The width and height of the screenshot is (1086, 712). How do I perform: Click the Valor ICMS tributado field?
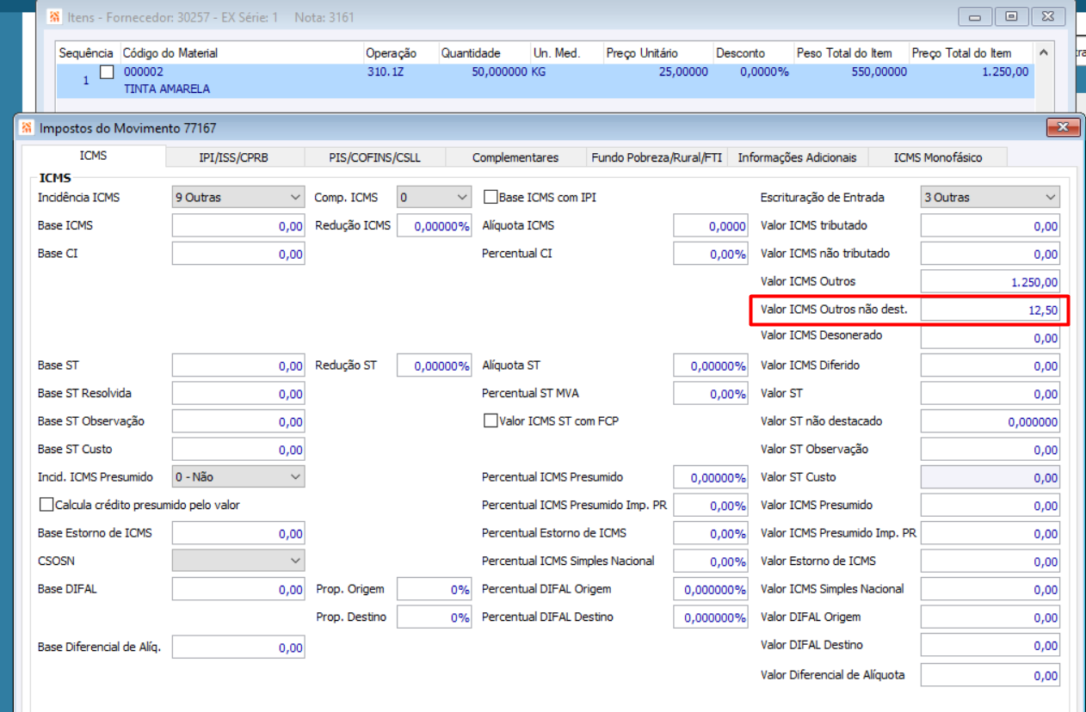pos(990,226)
